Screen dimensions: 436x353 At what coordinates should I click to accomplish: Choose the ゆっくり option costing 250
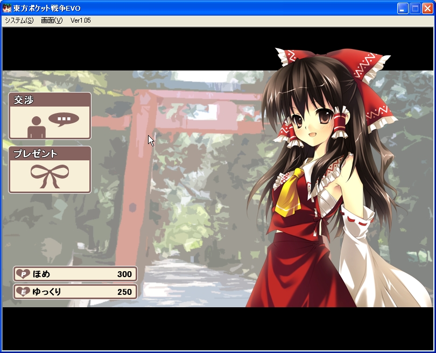pyautogui.click(x=75, y=292)
